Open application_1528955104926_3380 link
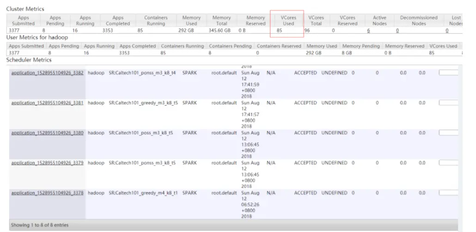This screenshot has width=476, height=232. (x=47, y=133)
